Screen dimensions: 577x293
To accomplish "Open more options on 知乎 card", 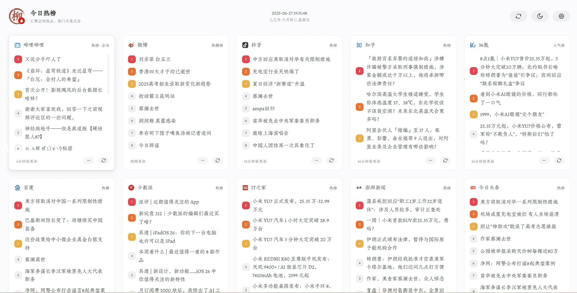I will pyautogui.click(x=430, y=160).
